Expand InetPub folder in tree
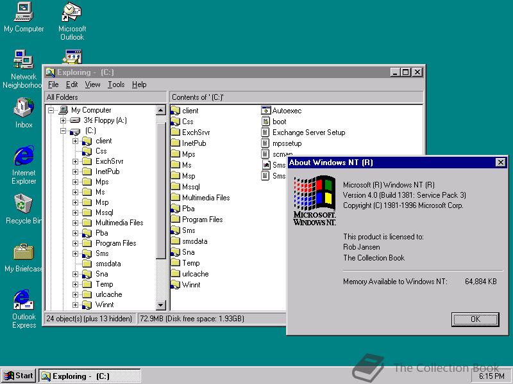 [75, 172]
